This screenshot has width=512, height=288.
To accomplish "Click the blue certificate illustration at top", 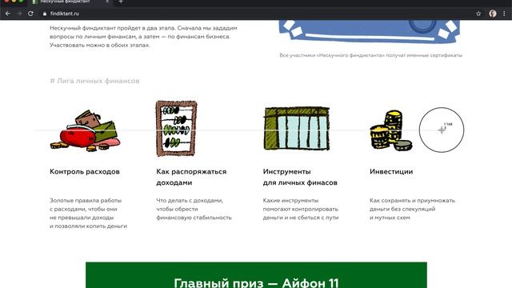I will pyautogui.click(x=369, y=31).
